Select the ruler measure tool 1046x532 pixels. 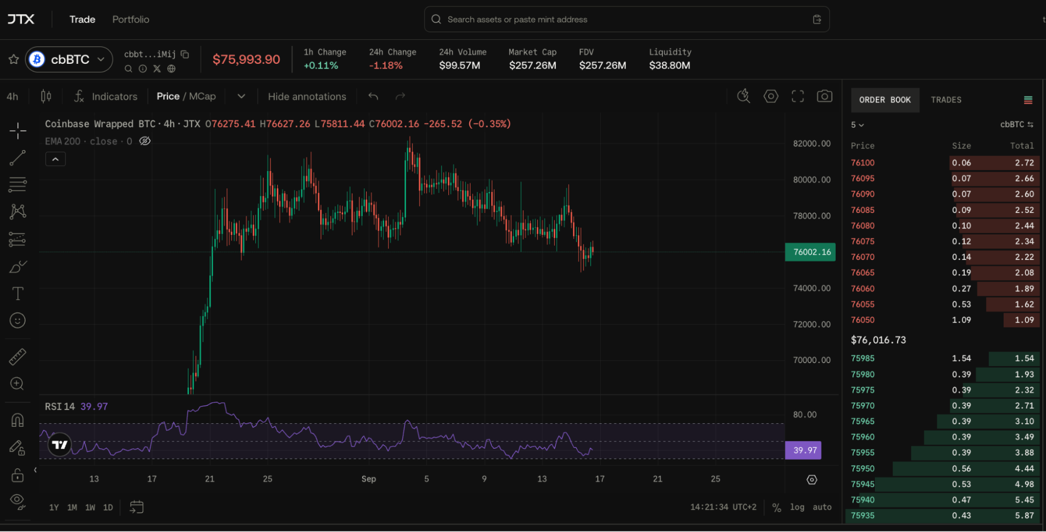[18, 357]
